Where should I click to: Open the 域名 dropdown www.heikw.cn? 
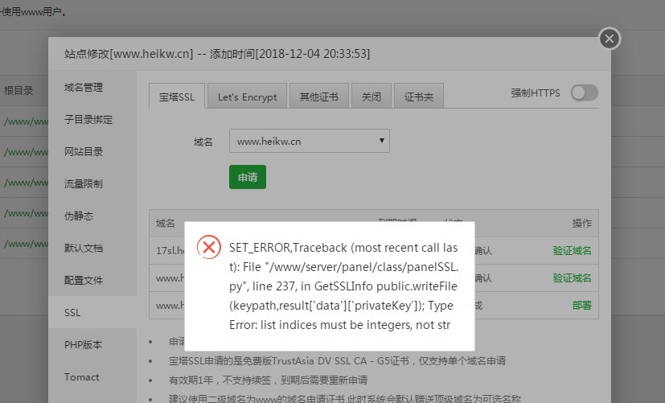(x=309, y=141)
